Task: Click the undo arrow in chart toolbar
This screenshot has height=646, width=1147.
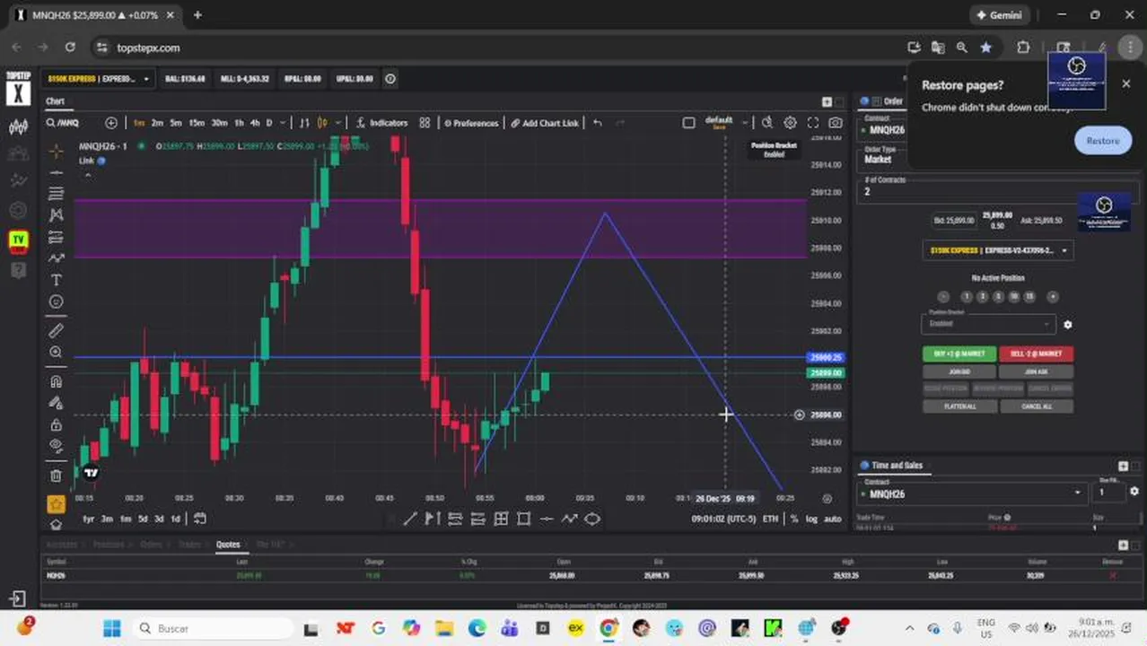Action: pyautogui.click(x=598, y=123)
